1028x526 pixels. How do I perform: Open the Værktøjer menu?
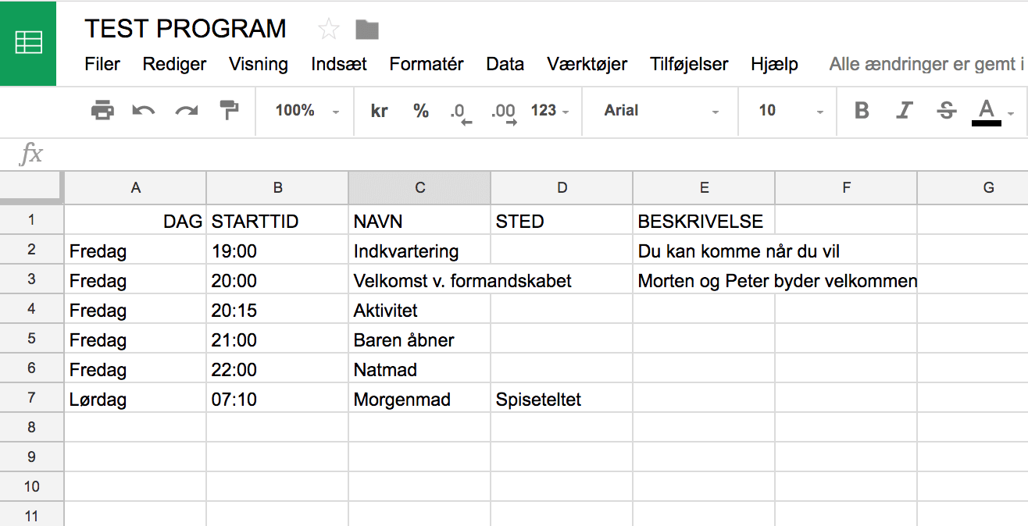point(587,64)
